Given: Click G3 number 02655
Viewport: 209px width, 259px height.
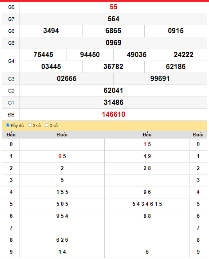Looking at the screenshot, I should 67,79.
